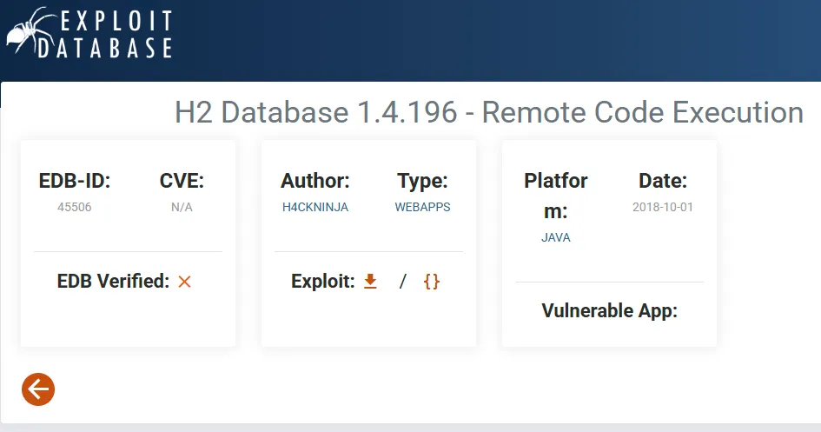Screen dimensions: 821x432
Task: Click the Vulnerable App label
Action: click(x=610, y=310)
